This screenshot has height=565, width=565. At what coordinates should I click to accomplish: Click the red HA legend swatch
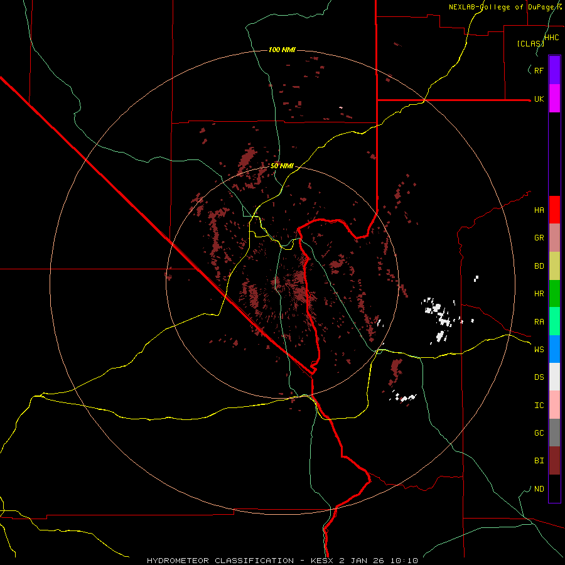(x=554, y=210)
